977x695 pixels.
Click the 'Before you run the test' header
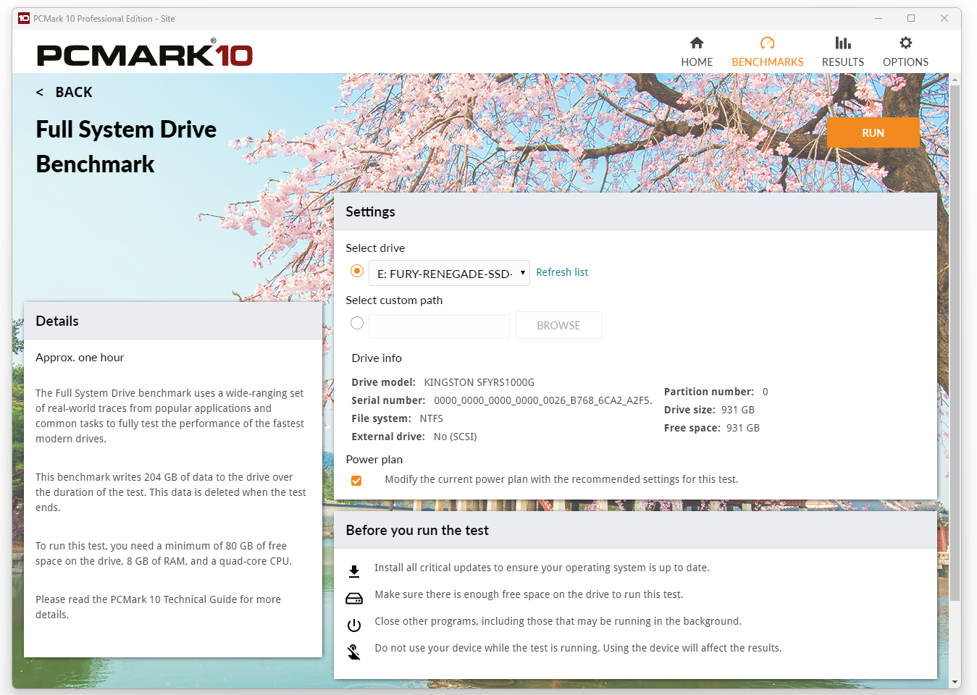[x=635, y=530]
